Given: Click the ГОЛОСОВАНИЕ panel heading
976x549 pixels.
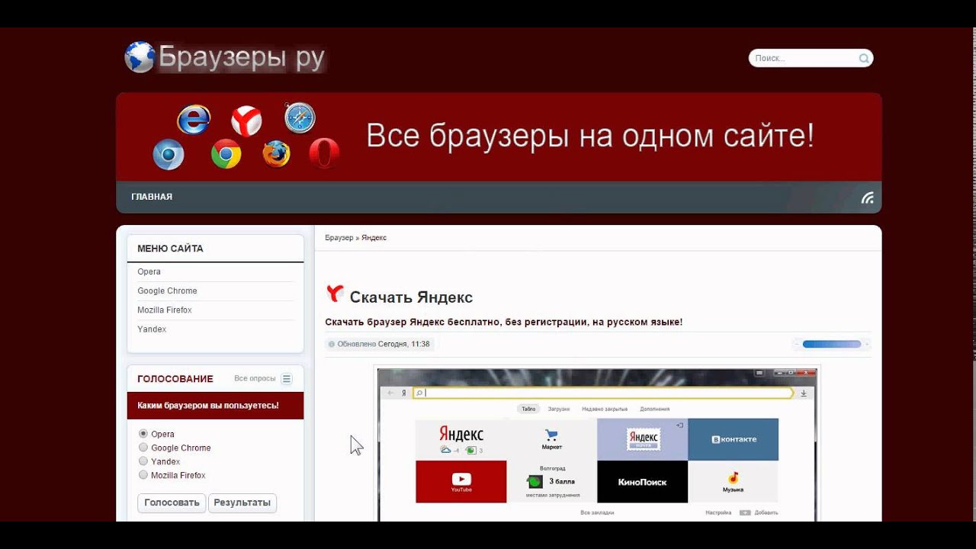Looking at the screenshot, I should pyautogui.click(x=175, y=379).
